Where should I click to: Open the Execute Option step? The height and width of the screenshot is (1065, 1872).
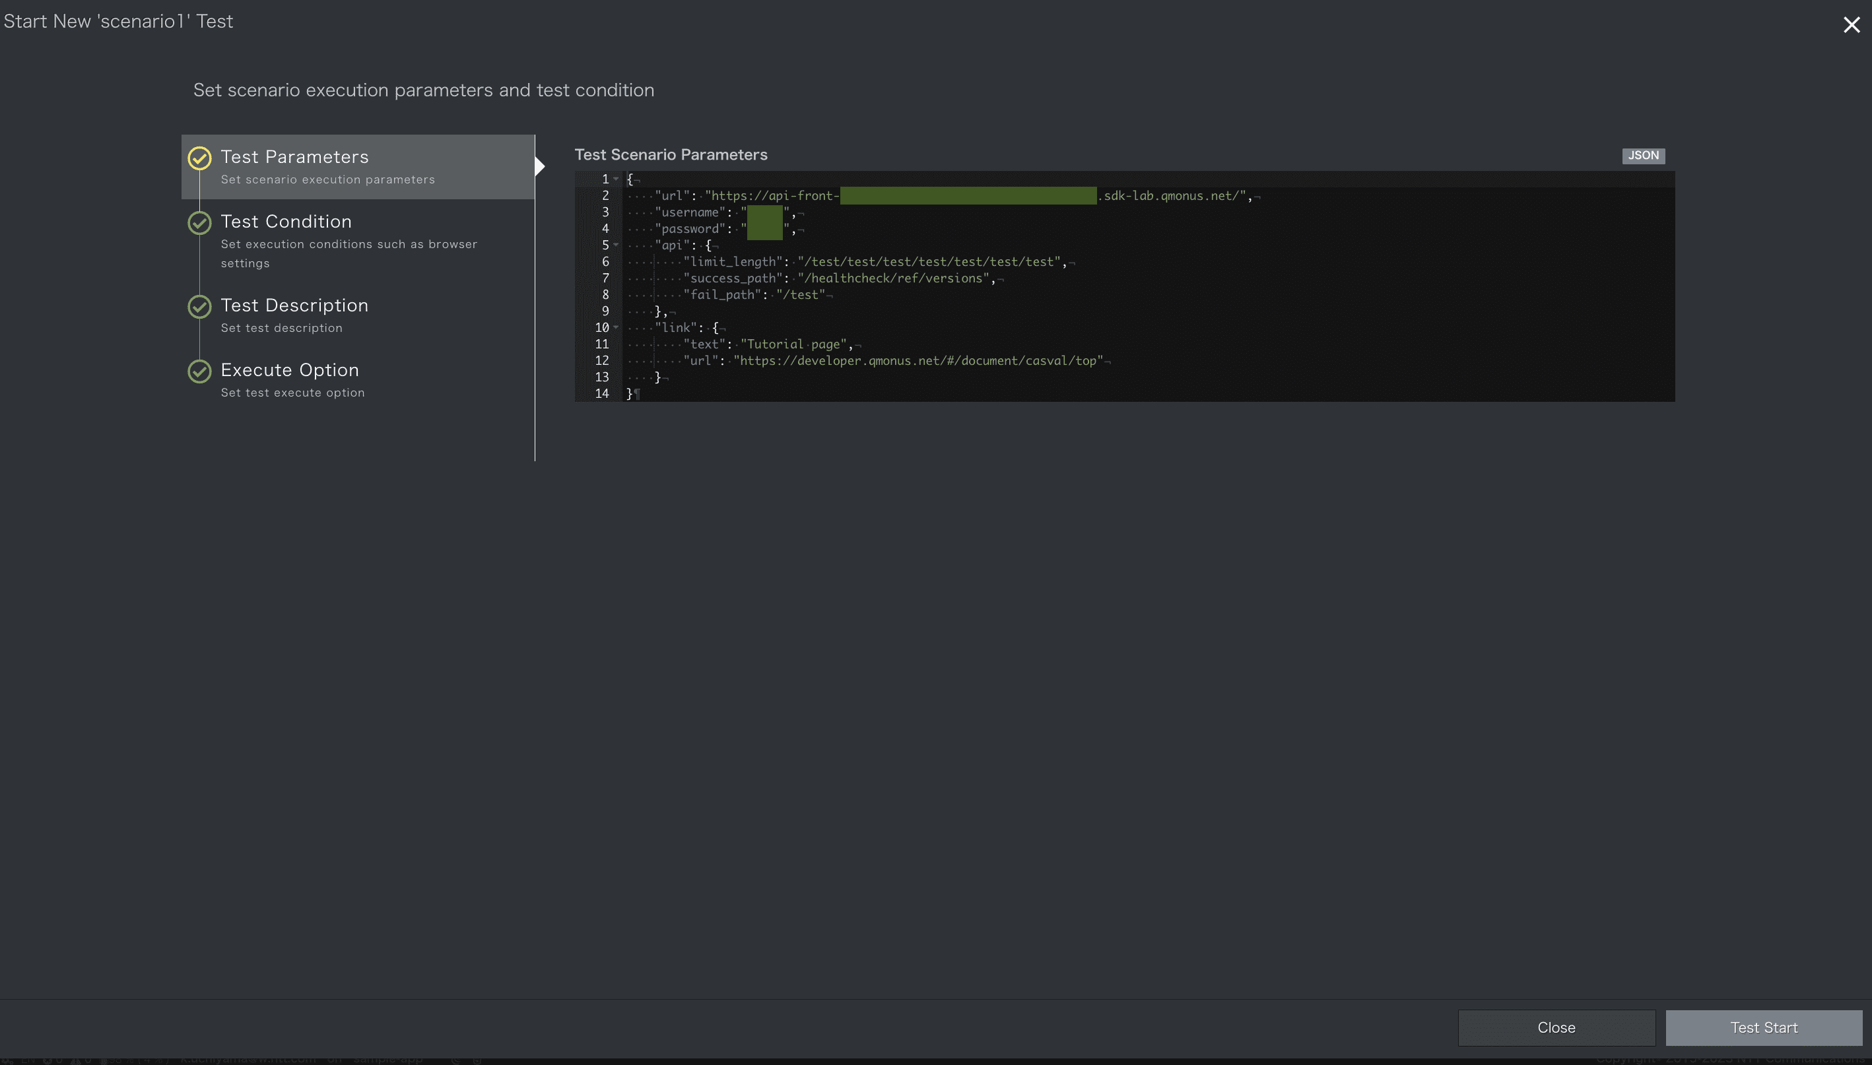click(290, 370)
